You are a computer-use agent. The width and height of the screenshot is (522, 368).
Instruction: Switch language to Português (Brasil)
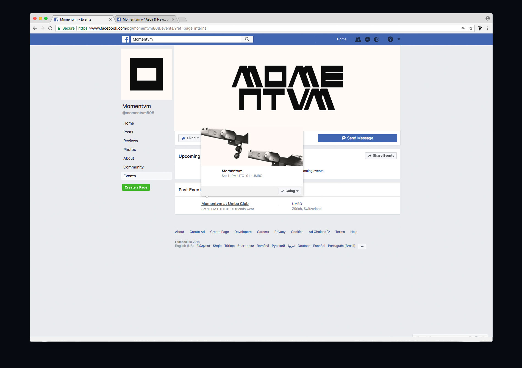coord(341,246)
